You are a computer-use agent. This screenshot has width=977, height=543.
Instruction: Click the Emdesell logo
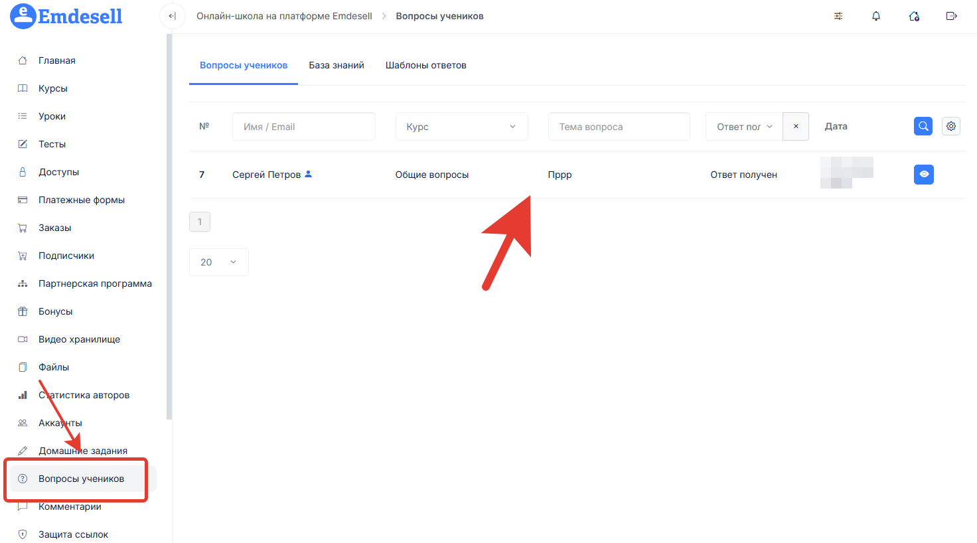click(66, 16)
